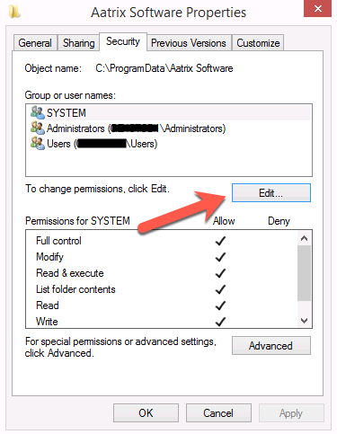Select the Users entry

169,144
